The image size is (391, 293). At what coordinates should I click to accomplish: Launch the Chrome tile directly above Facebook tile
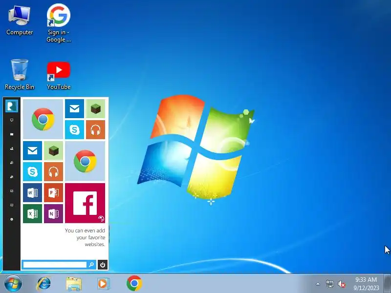85,161
